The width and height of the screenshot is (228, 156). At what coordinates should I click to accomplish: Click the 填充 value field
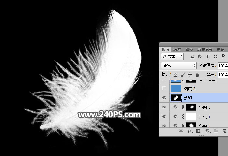pos(223,75)
